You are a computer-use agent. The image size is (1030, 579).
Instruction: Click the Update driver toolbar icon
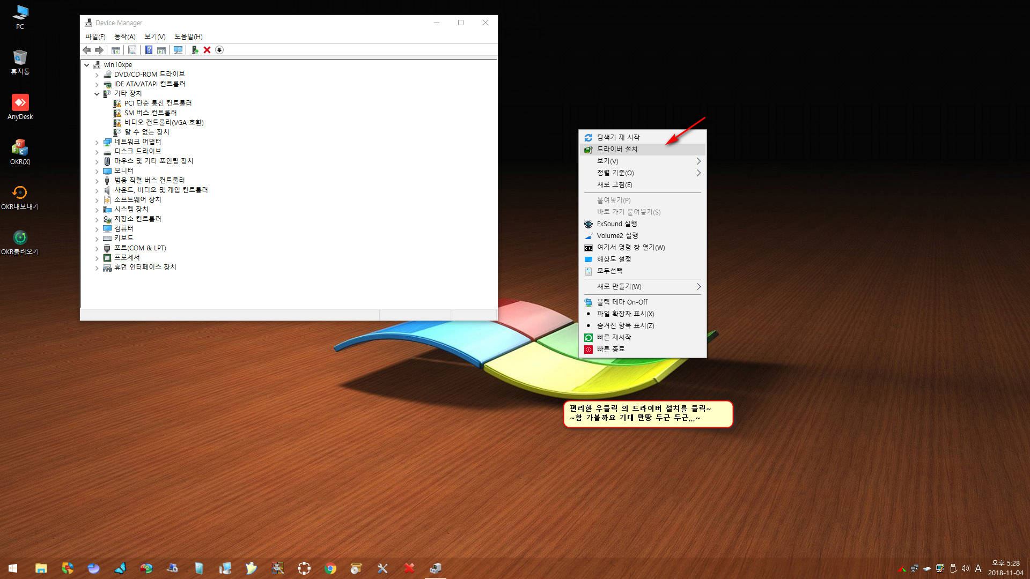(x=195, y=50)
